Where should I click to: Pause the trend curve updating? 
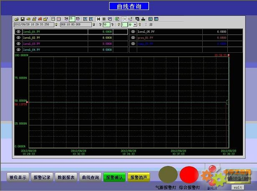[x=104, y=19]
